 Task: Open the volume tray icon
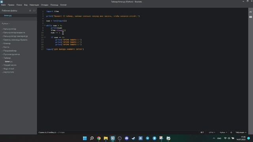229,138
